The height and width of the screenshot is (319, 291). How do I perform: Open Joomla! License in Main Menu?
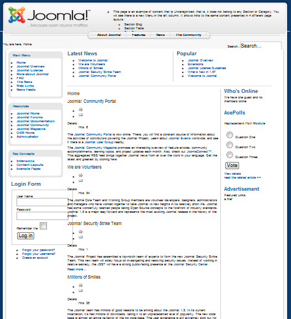[30, 70]
